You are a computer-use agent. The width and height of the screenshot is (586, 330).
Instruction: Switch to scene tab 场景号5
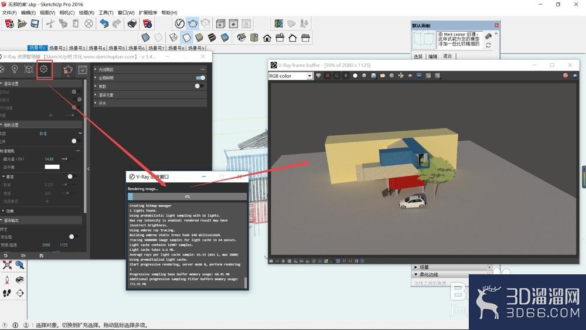(x=117, y=48)
